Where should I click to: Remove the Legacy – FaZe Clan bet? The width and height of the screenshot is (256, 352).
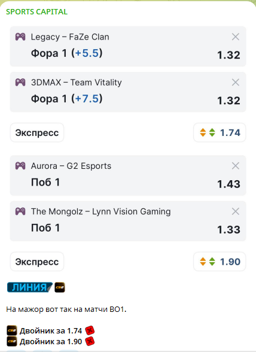point(235,37)
